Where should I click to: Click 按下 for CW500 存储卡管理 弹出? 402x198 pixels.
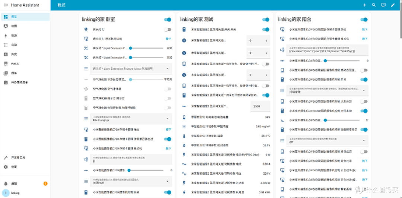pos(364,29)
